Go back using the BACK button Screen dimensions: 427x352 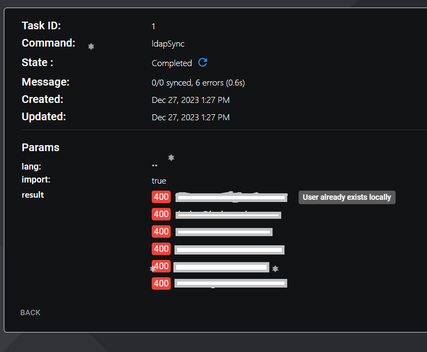[x=30, y=312]
